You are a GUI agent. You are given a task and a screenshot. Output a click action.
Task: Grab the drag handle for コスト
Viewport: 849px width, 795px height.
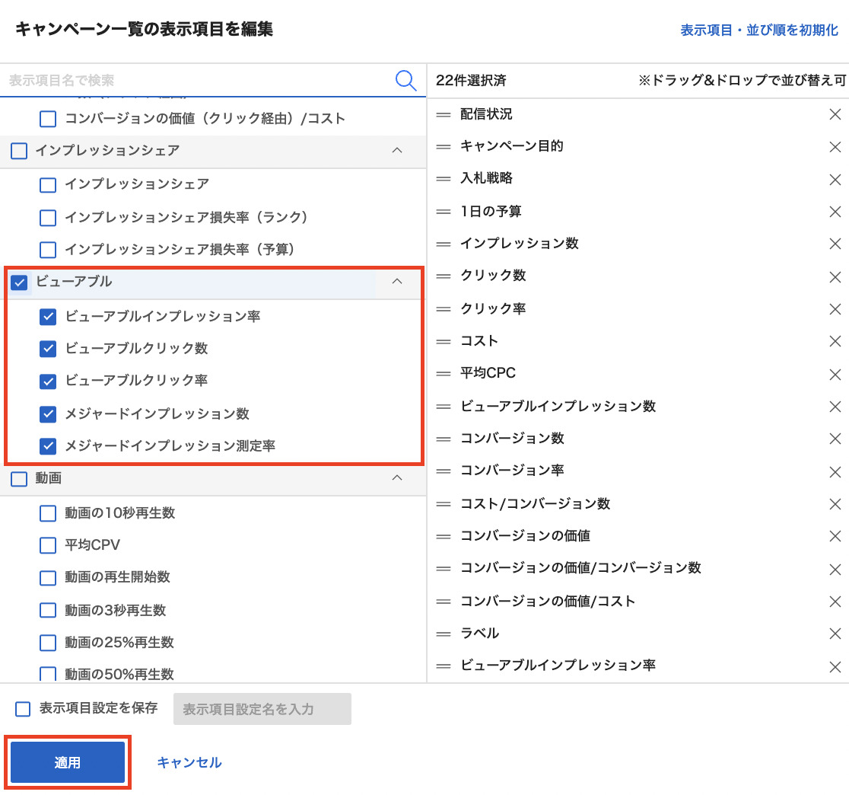pyautogui.click(x=444, y=341)
